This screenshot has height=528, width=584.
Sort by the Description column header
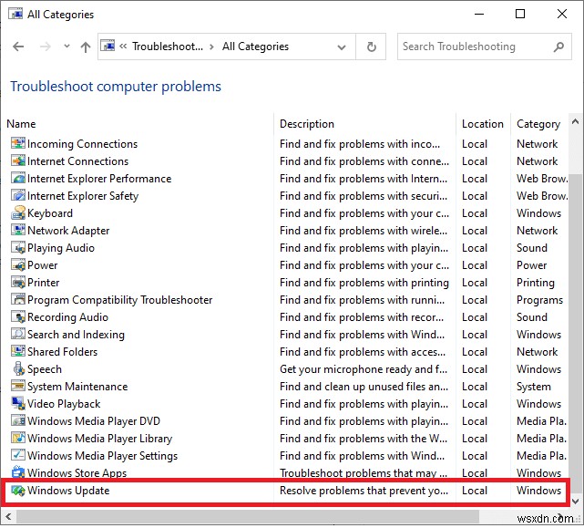coord(307,123)
